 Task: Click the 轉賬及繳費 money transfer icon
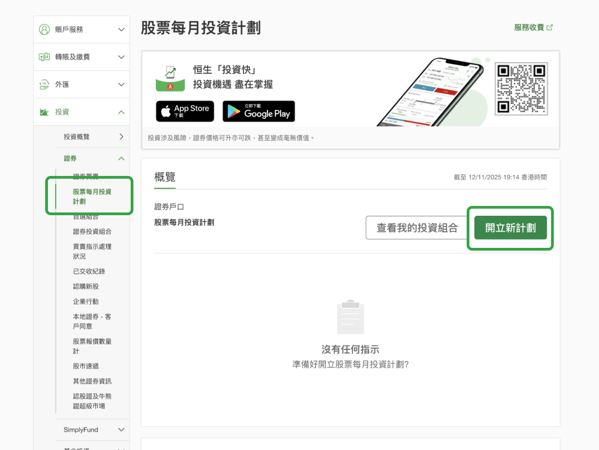point(44,57)
